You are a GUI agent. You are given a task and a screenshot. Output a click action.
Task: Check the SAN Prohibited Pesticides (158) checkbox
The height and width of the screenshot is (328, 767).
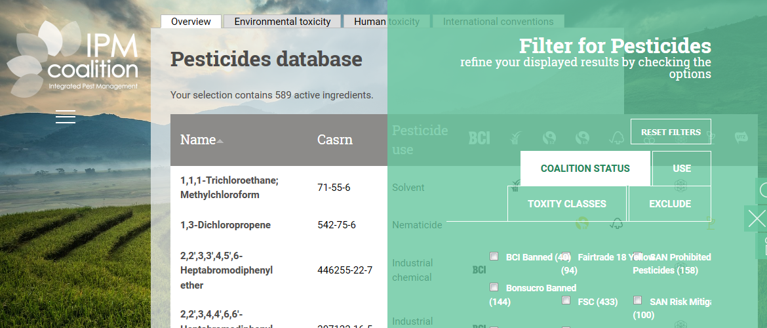(x=637, y=256)
